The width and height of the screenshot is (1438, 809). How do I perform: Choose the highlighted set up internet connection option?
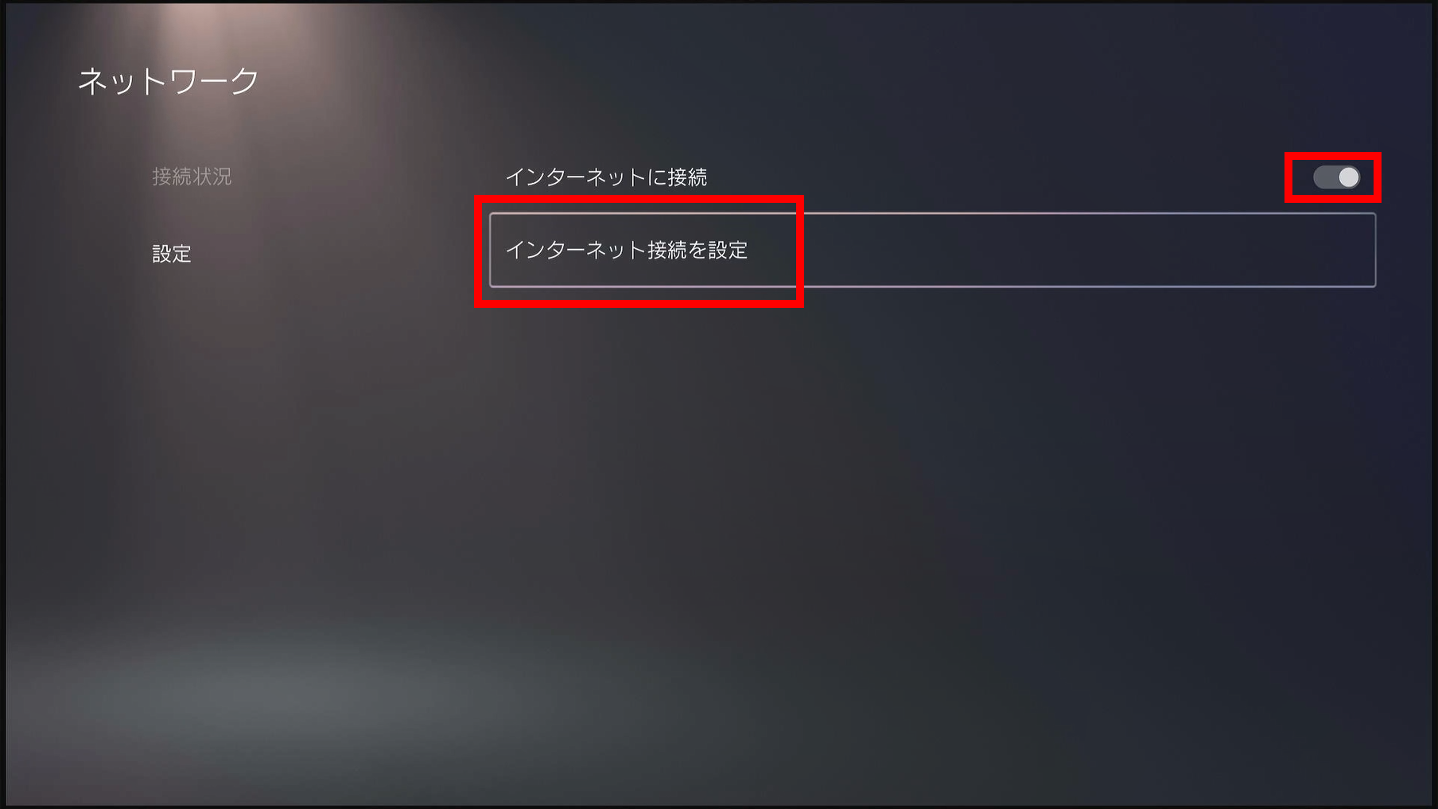(932, 250)
